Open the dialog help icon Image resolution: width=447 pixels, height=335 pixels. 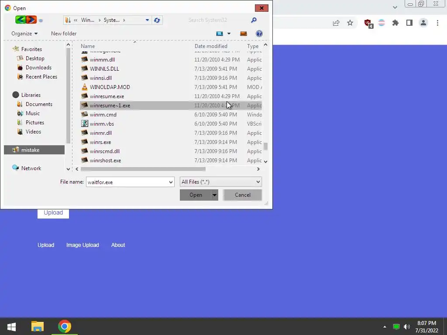(x=259, y=34)
